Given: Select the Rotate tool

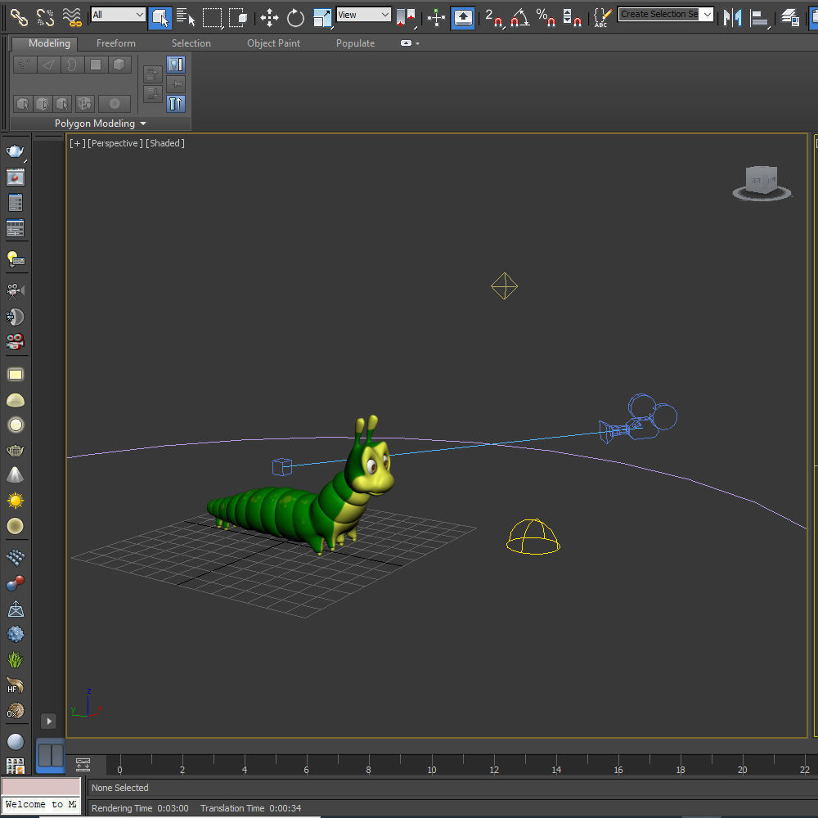Looking at the screenshot, I should point(295,18).
